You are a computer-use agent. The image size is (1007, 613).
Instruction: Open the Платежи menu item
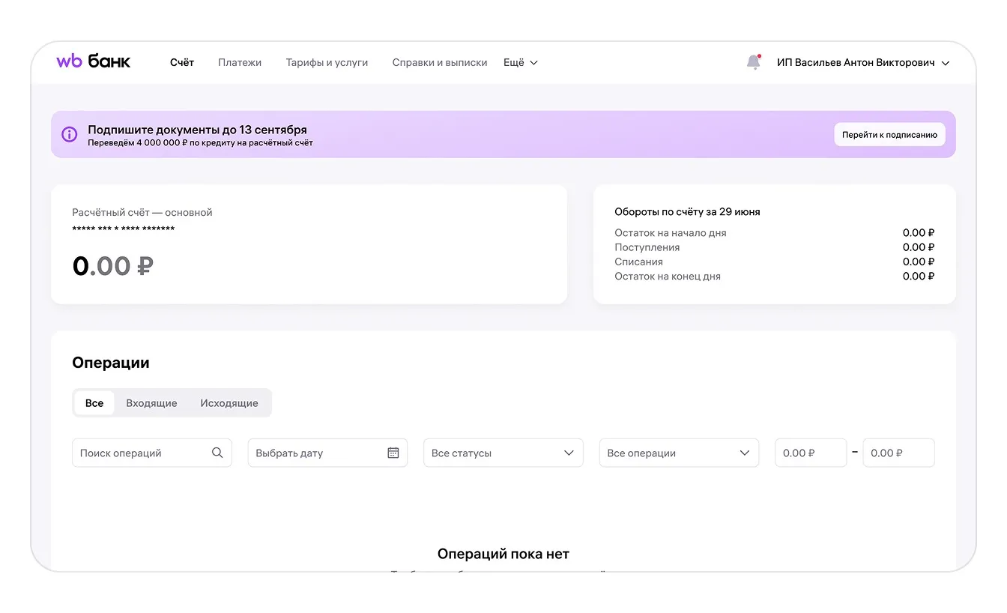(240, 63)
